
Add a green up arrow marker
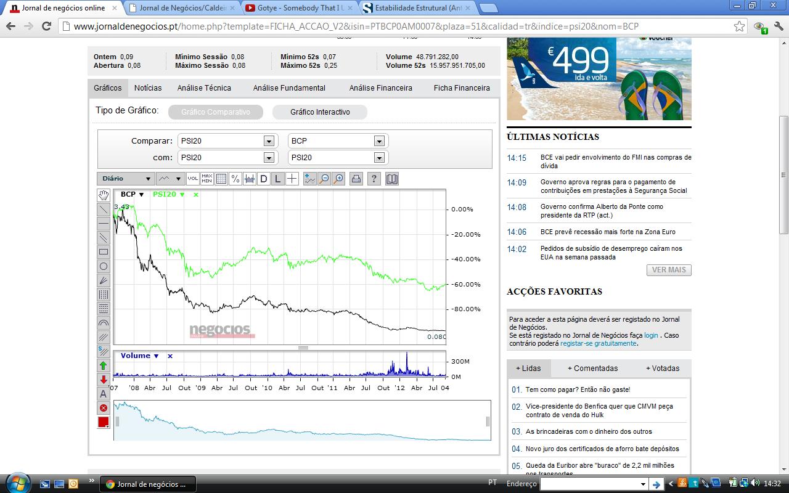click(x=104, y=365)
